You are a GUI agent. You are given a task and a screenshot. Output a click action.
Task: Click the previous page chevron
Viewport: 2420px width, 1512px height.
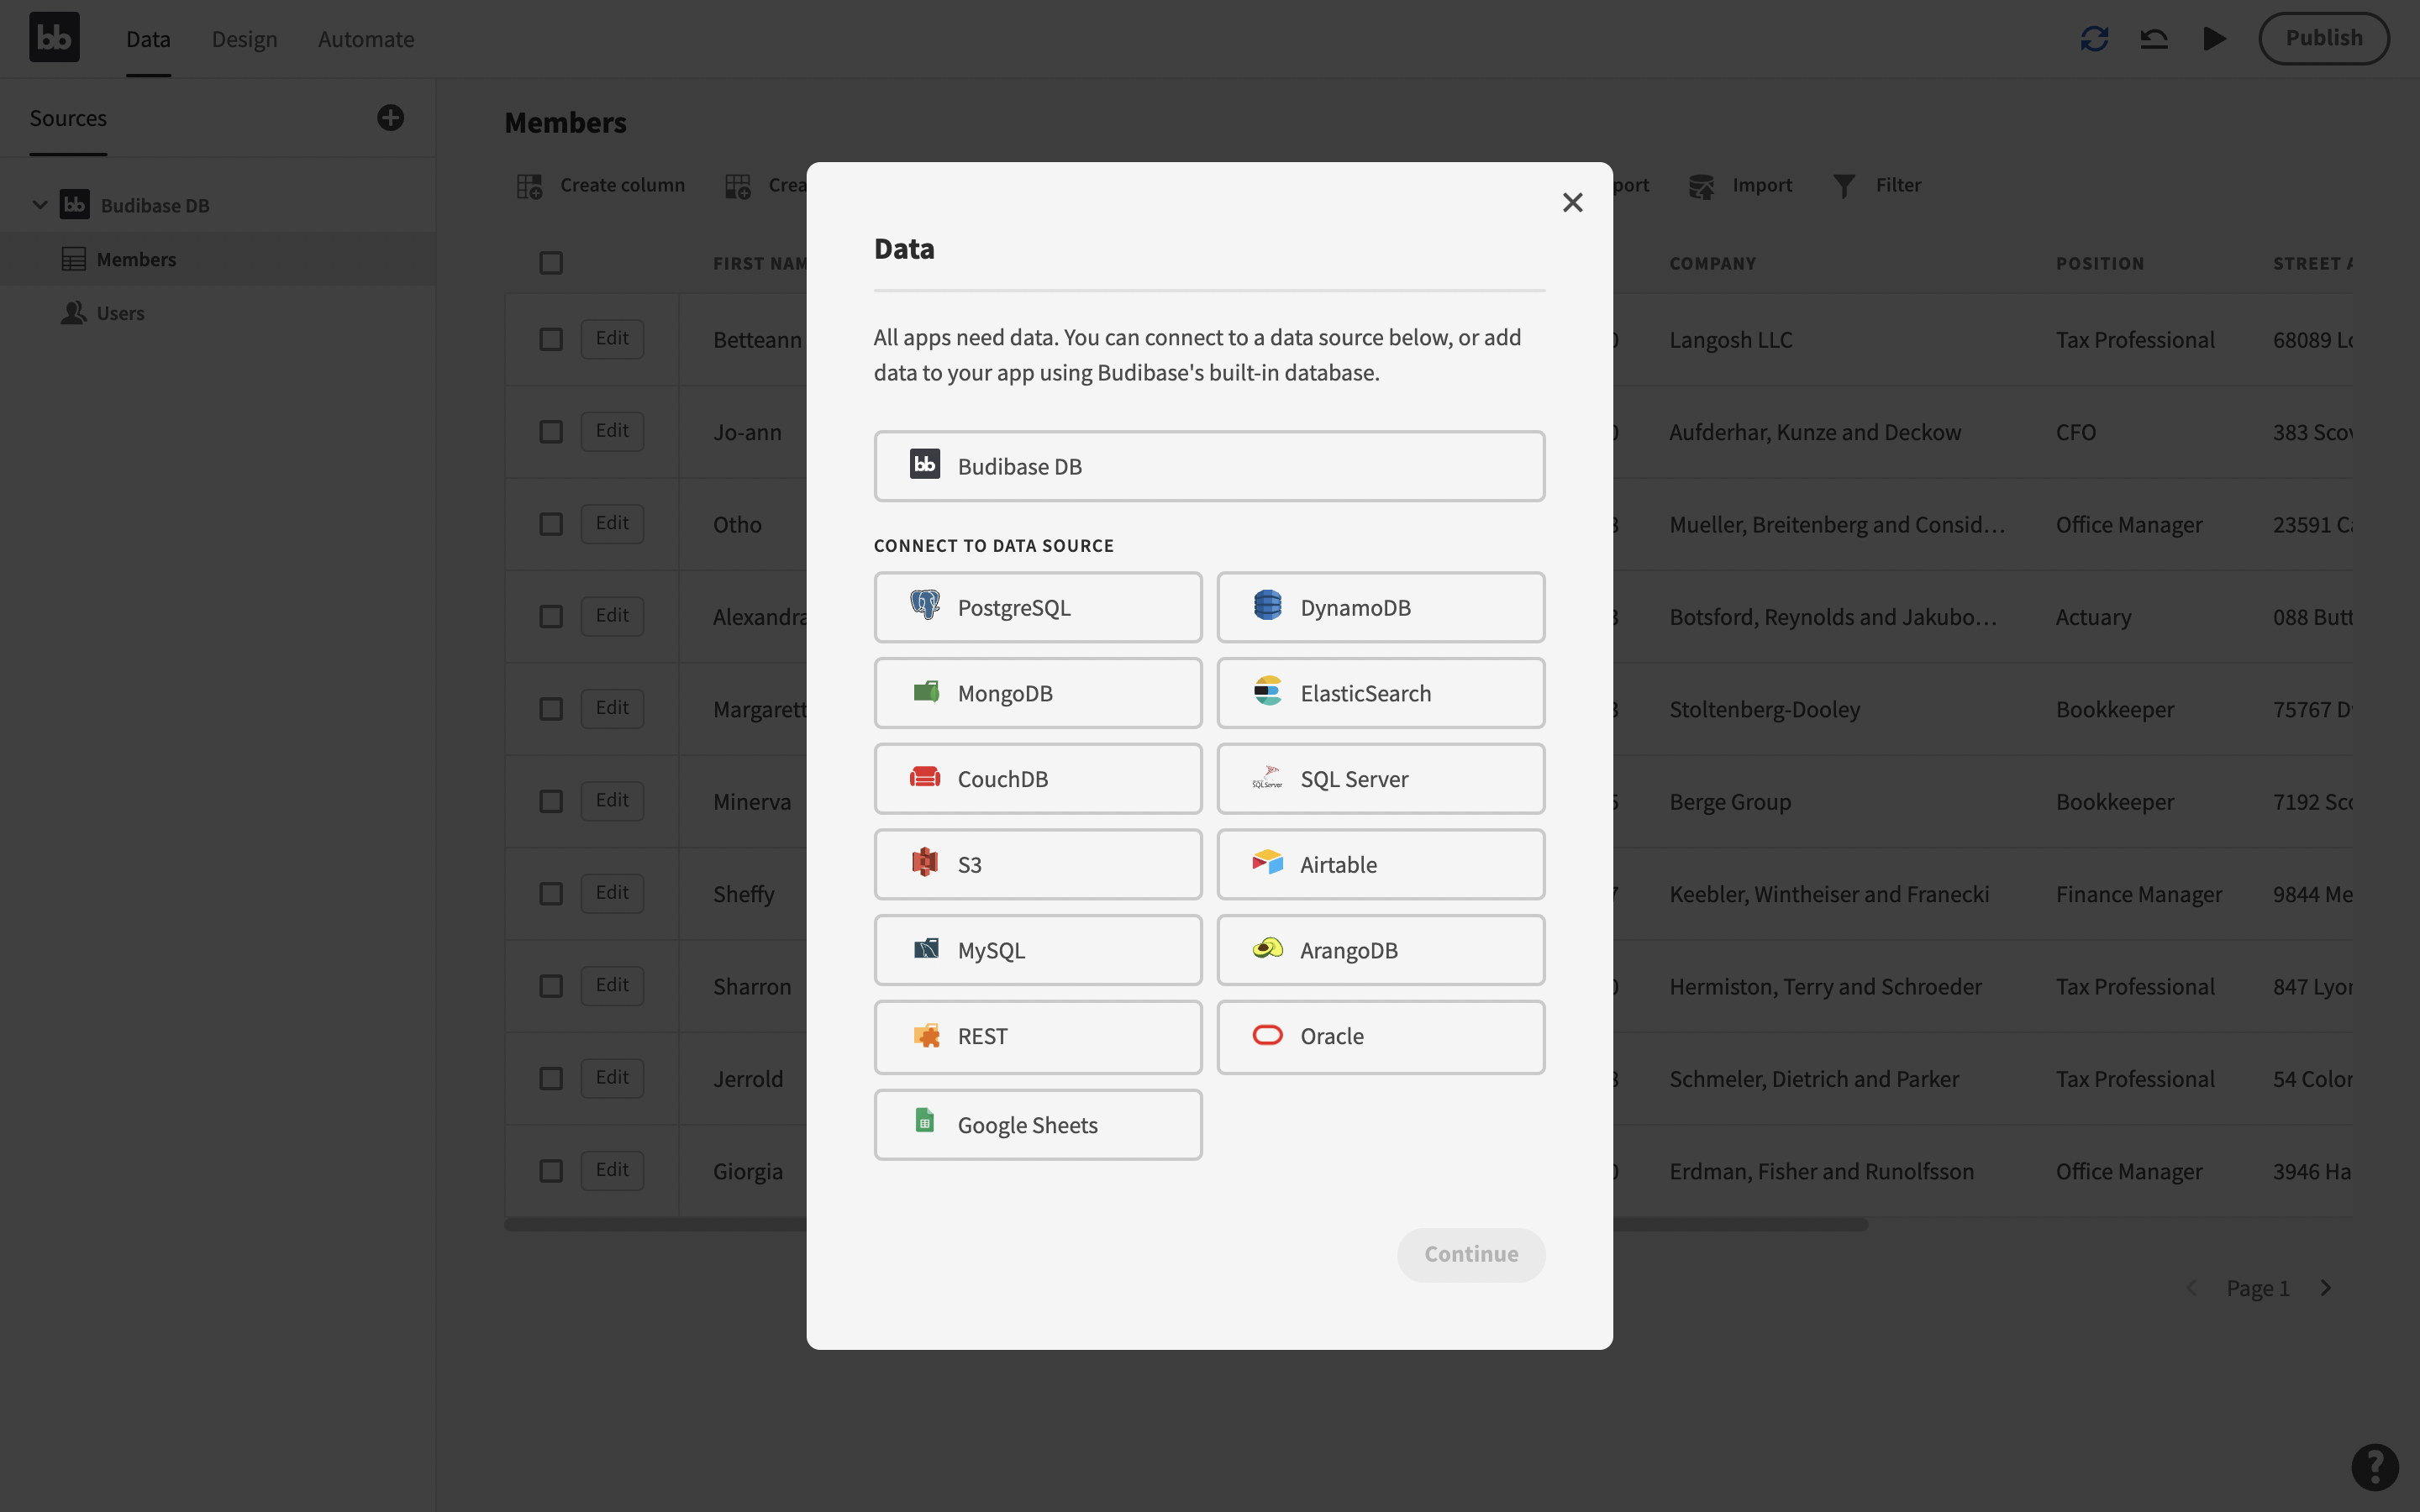[2191, 1288]
